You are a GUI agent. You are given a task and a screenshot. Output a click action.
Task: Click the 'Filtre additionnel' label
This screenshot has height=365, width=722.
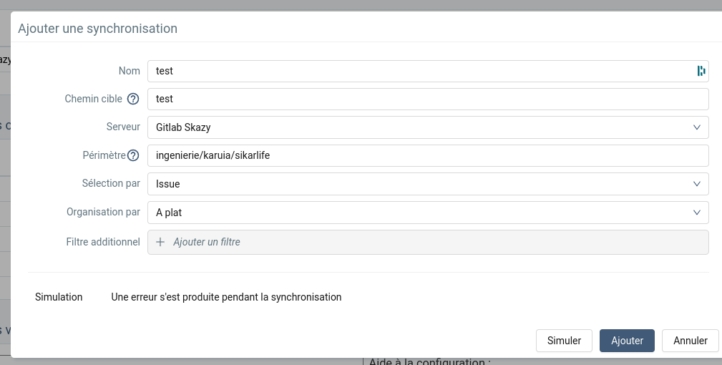click(103, 242)
